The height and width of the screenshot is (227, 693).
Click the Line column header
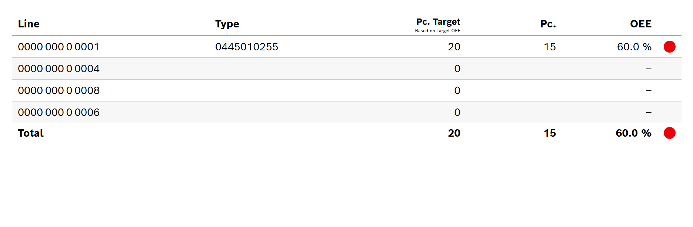tap(29, 24)
